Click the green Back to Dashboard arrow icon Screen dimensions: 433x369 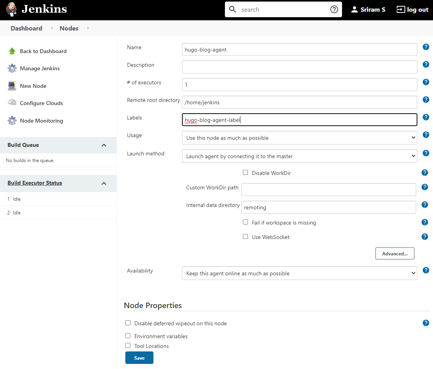pyautogui.click(x=12, y=51)
